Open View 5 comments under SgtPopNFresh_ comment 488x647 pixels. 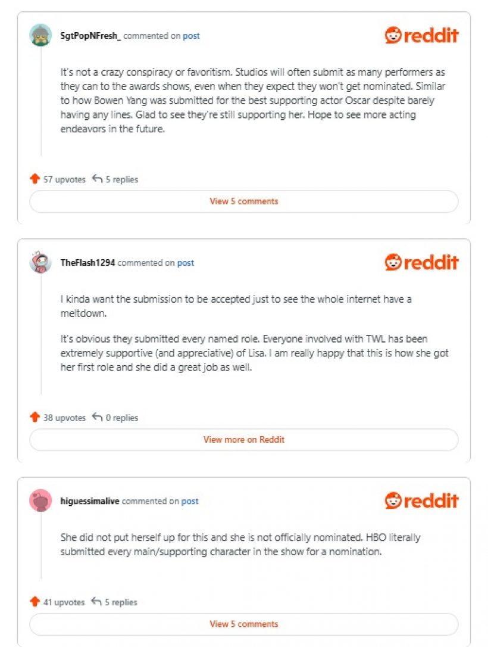coord(243,201)
